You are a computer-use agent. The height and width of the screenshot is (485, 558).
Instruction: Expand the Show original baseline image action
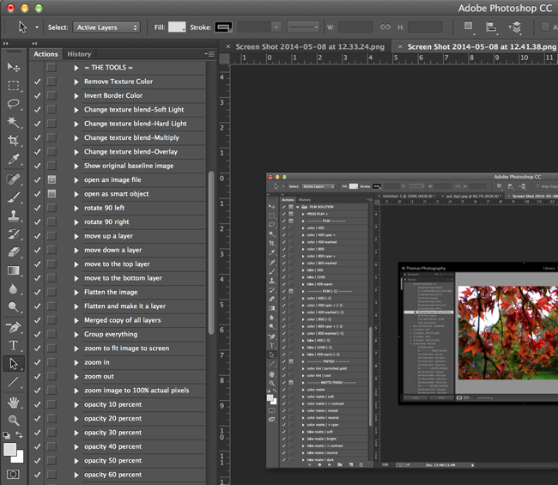76,167
